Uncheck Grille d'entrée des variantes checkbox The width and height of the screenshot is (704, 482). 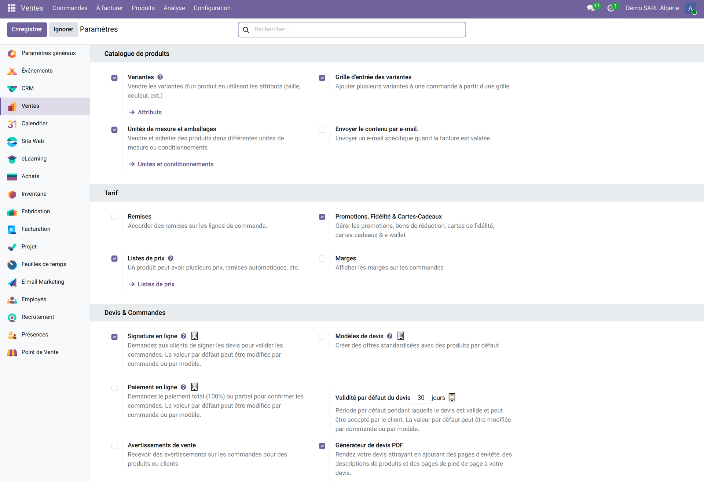pyautogui.click(x=322, y=78)
